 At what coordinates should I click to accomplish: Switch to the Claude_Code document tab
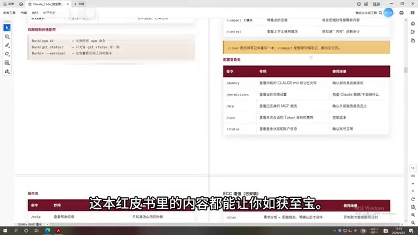coord(48,5)
